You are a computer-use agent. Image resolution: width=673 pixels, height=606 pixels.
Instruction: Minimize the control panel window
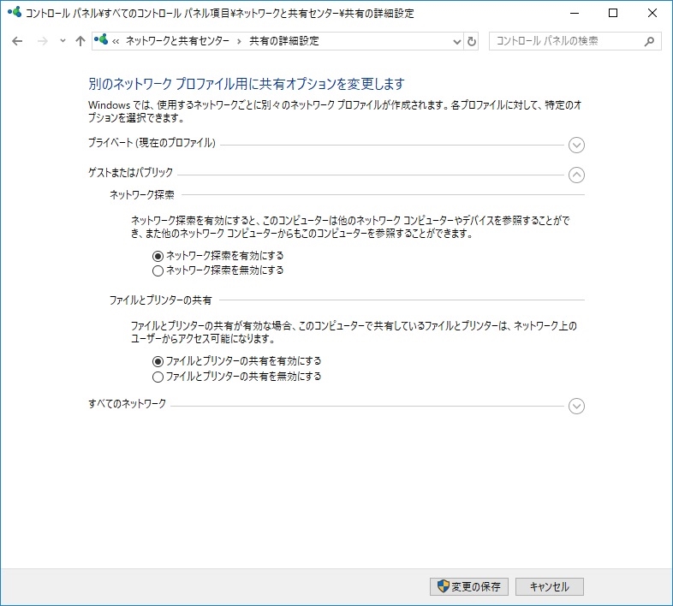tap(575, 13)
